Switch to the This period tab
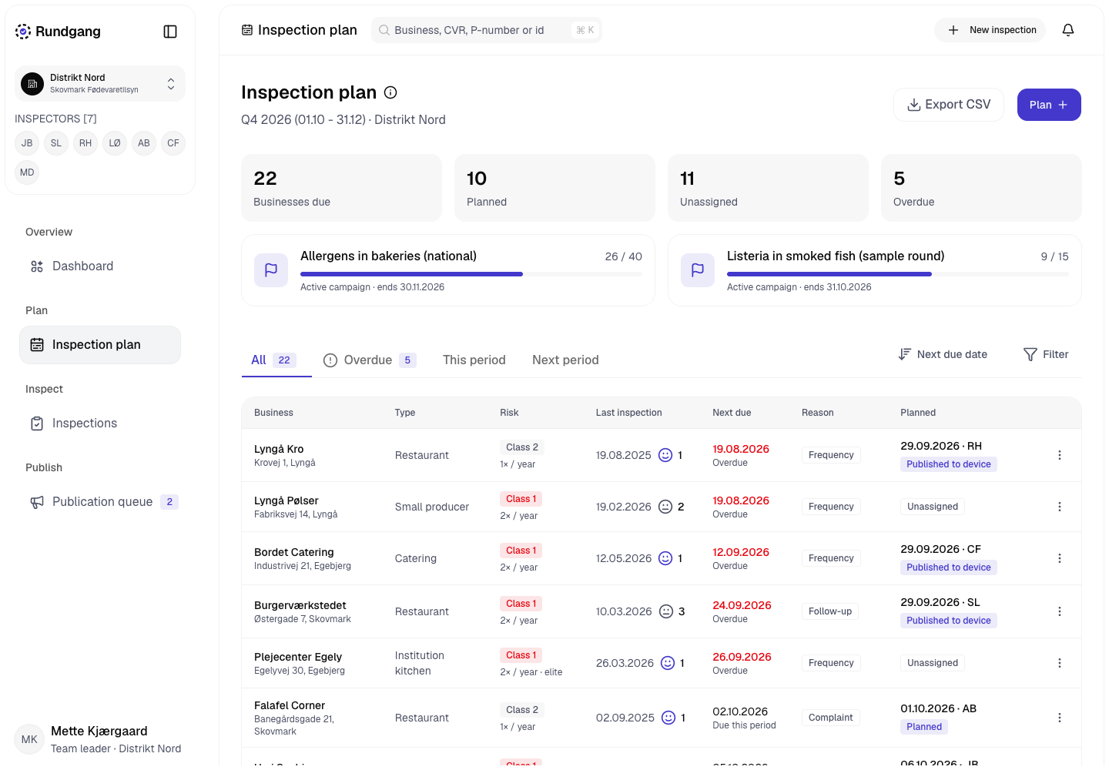Image resolution: width=1109 pixels, height=770 pixels. tap(474, 360)
